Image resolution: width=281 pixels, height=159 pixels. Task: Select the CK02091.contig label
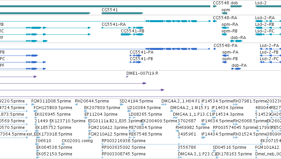77,141
